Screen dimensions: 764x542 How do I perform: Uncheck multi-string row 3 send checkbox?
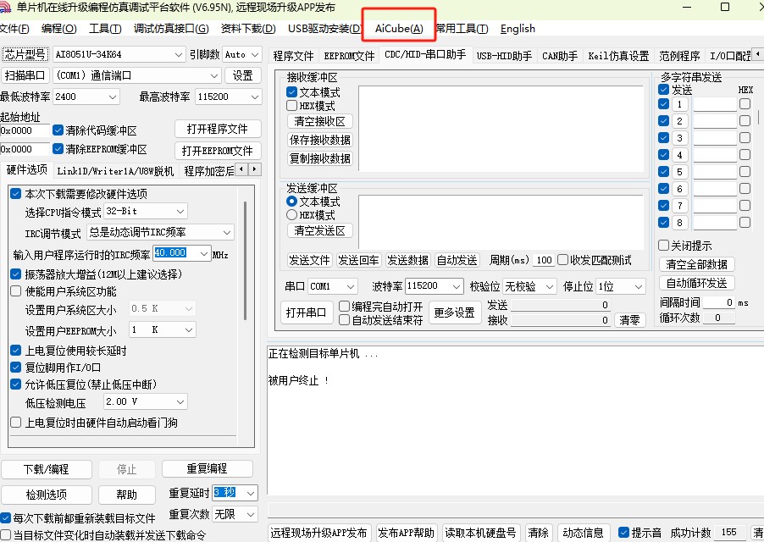click(x=663, y=138)
